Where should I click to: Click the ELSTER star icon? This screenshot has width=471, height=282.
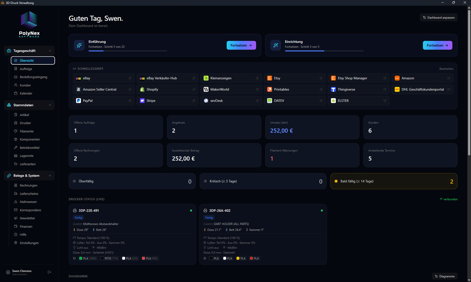(x=333, y=100)
